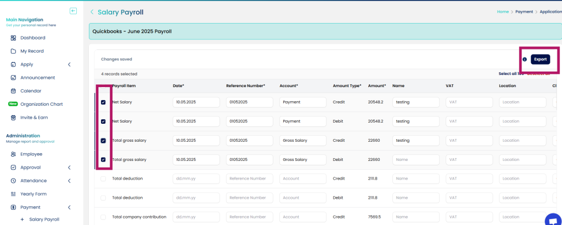Viewport: 562px width, 225px height.
Task: Click Select all 100 link
Action: tap(511, 74)
